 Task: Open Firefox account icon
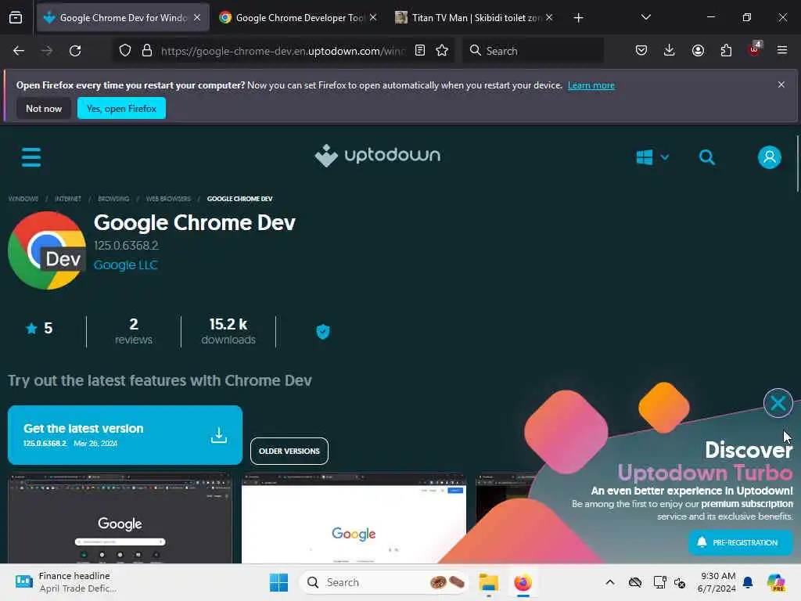coord(698,51)
